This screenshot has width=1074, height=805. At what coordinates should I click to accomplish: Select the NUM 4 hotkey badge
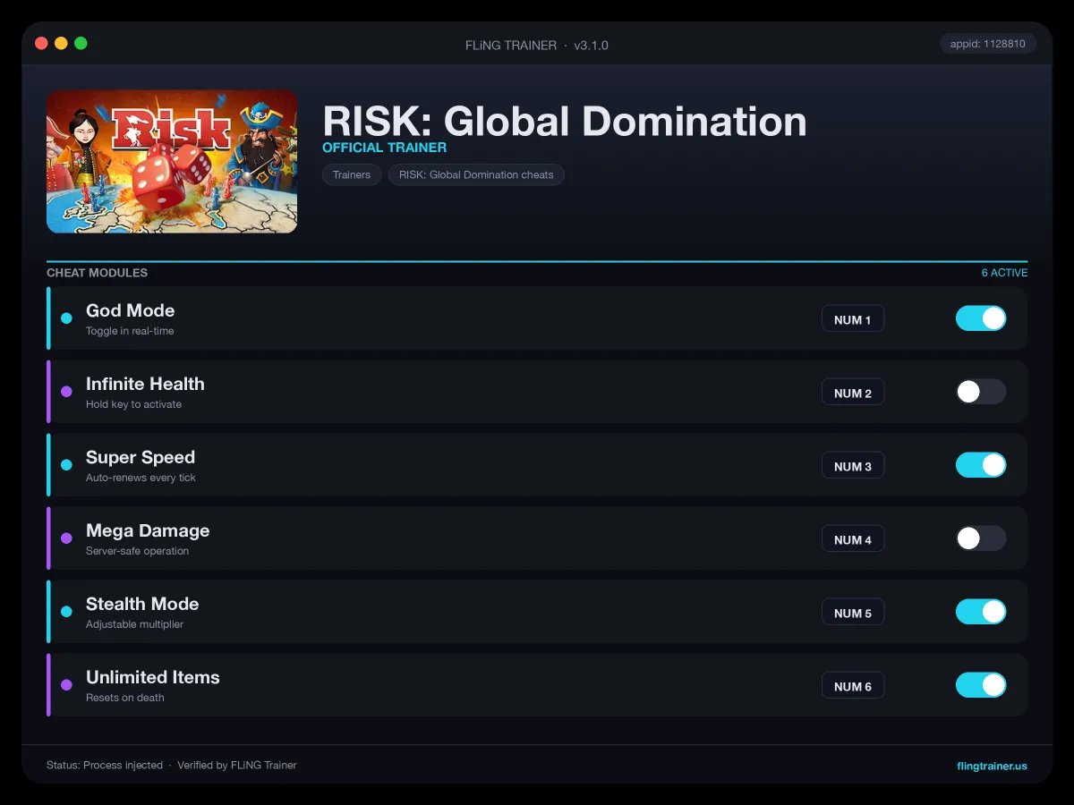click(853, 539)
